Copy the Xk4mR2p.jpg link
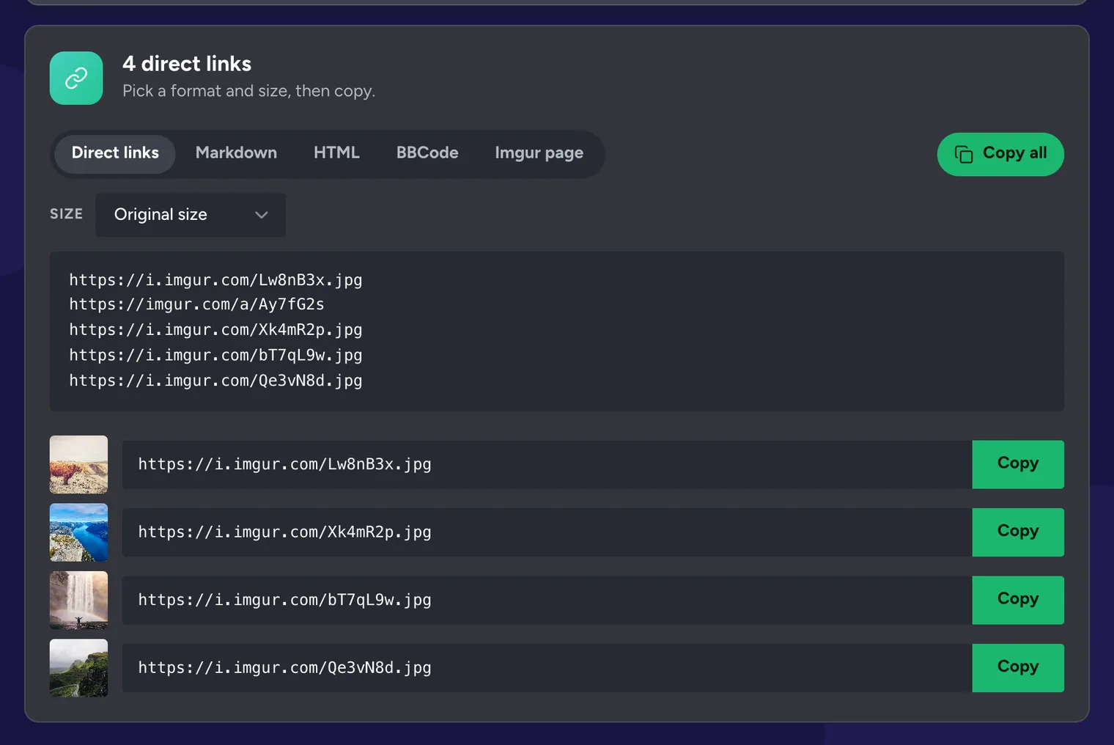 [1018, 532]
